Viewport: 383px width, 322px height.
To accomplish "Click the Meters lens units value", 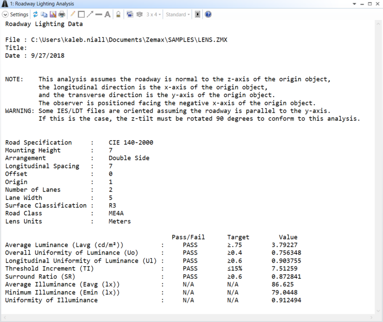I will pyautogui.click(x=120, y=221).
